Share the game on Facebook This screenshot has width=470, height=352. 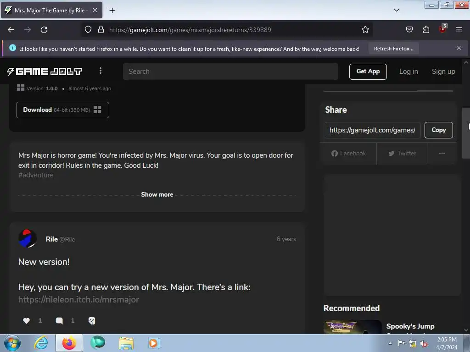pos(348,153)
